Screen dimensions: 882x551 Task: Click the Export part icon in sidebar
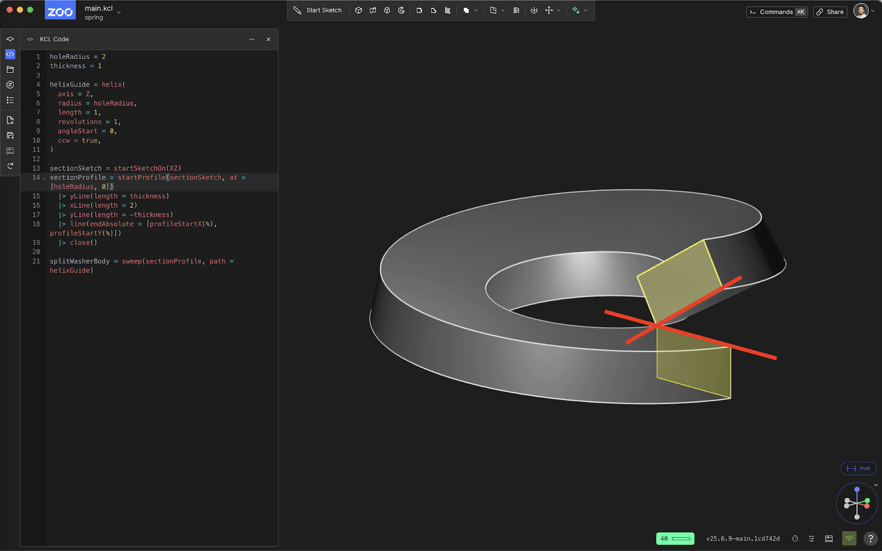(x=10, y=135)
